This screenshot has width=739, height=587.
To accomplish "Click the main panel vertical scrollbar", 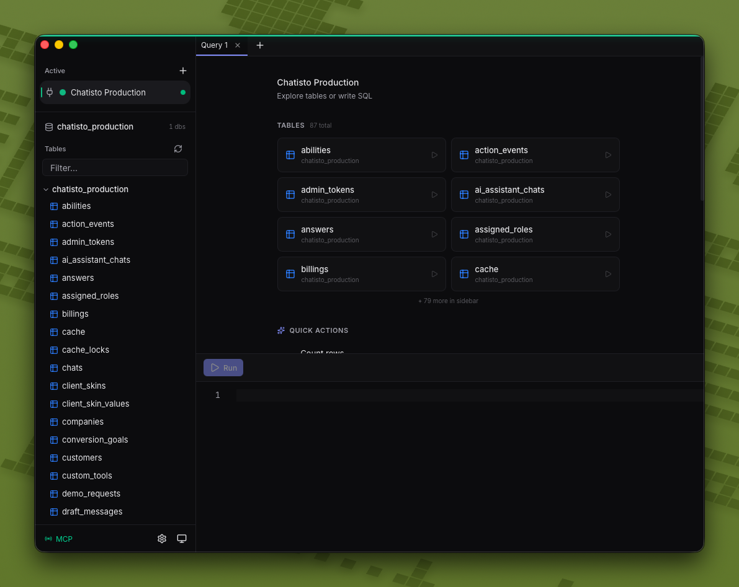I will point(702,128).
